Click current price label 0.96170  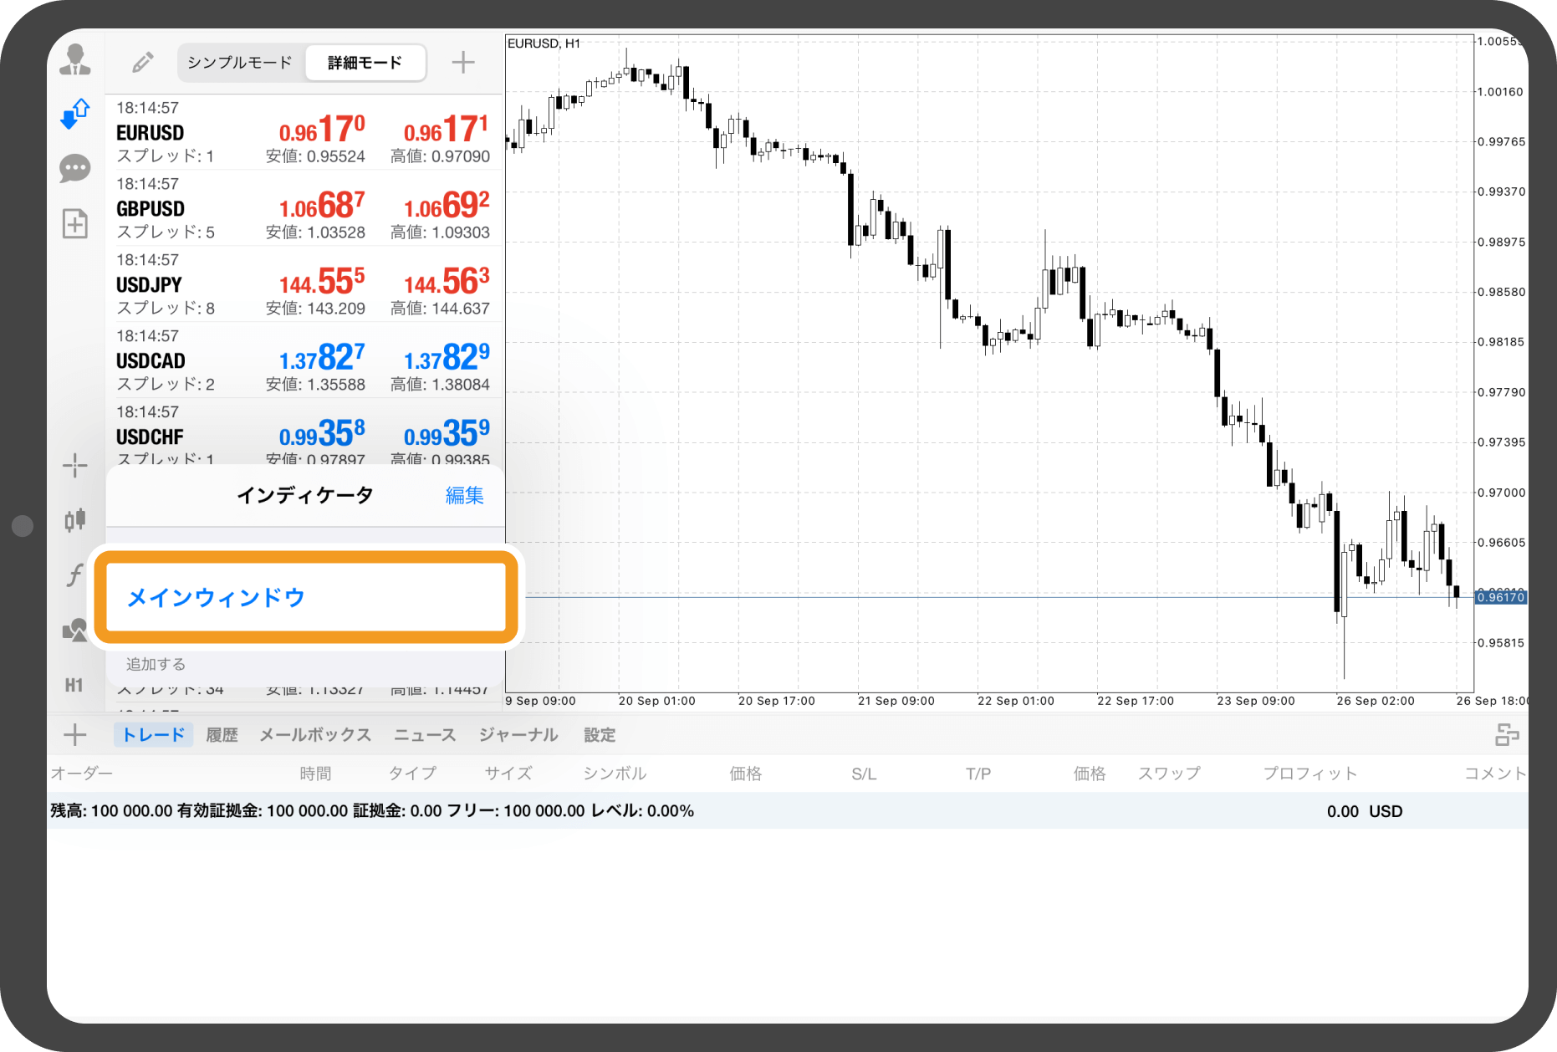(1501, 597)
